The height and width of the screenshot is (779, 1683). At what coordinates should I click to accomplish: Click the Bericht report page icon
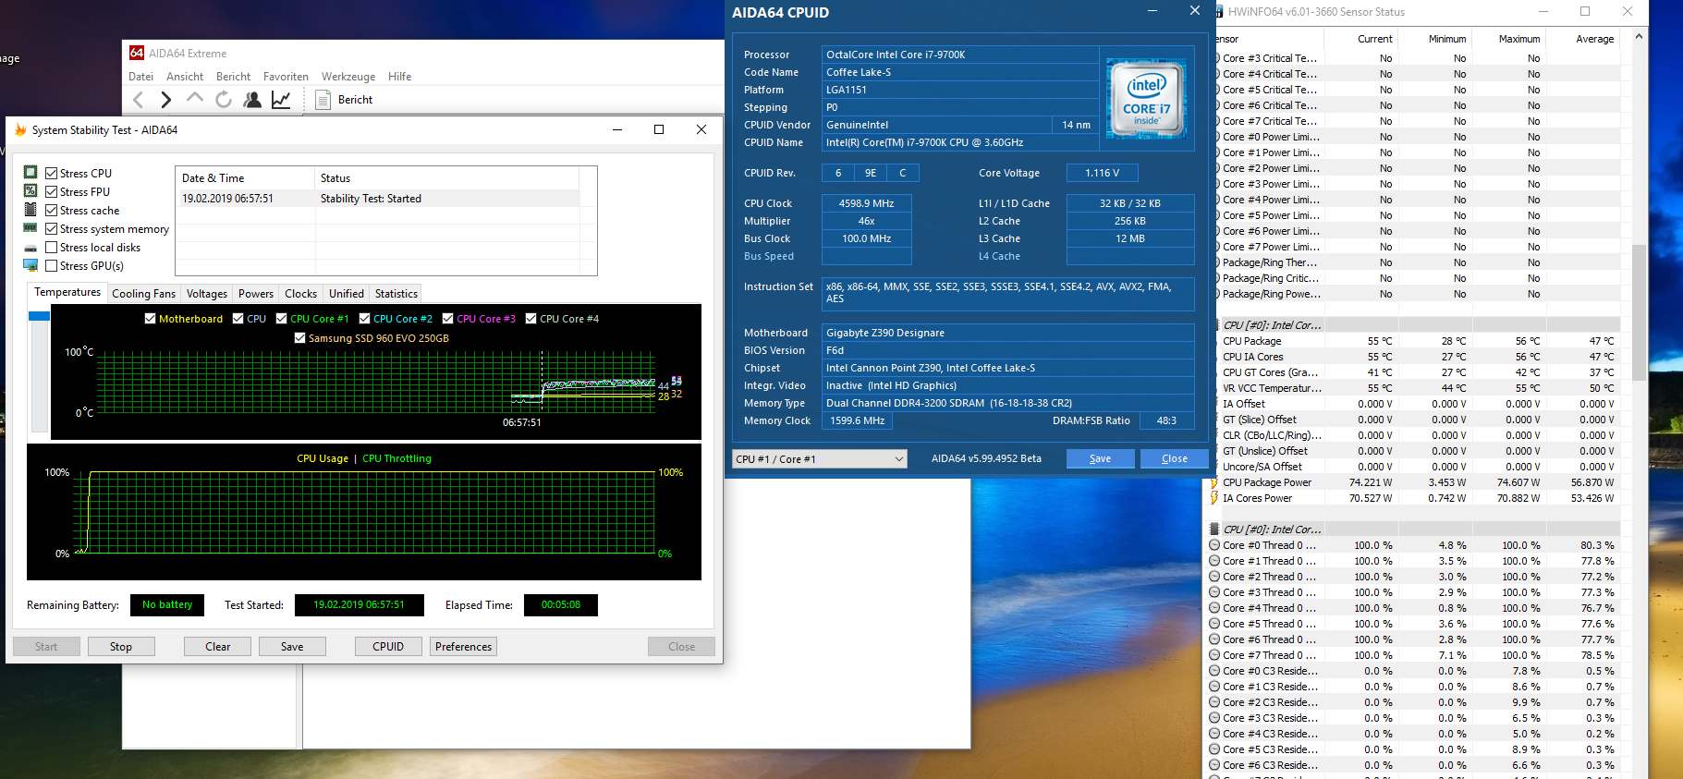[x=323, y=100]
